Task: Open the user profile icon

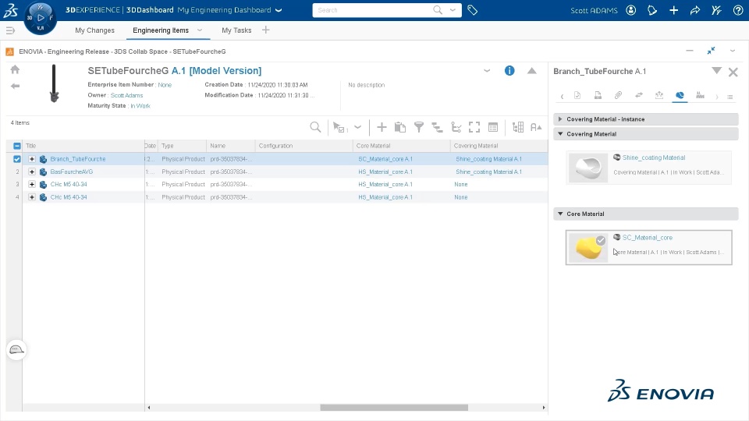Action: [x=631, y=10]
